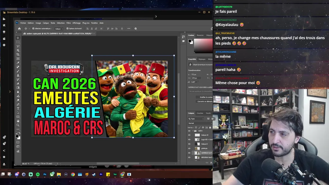Select the Horizontal Type tool
Viewport: 329px width, 185px height.
(18, 108)
